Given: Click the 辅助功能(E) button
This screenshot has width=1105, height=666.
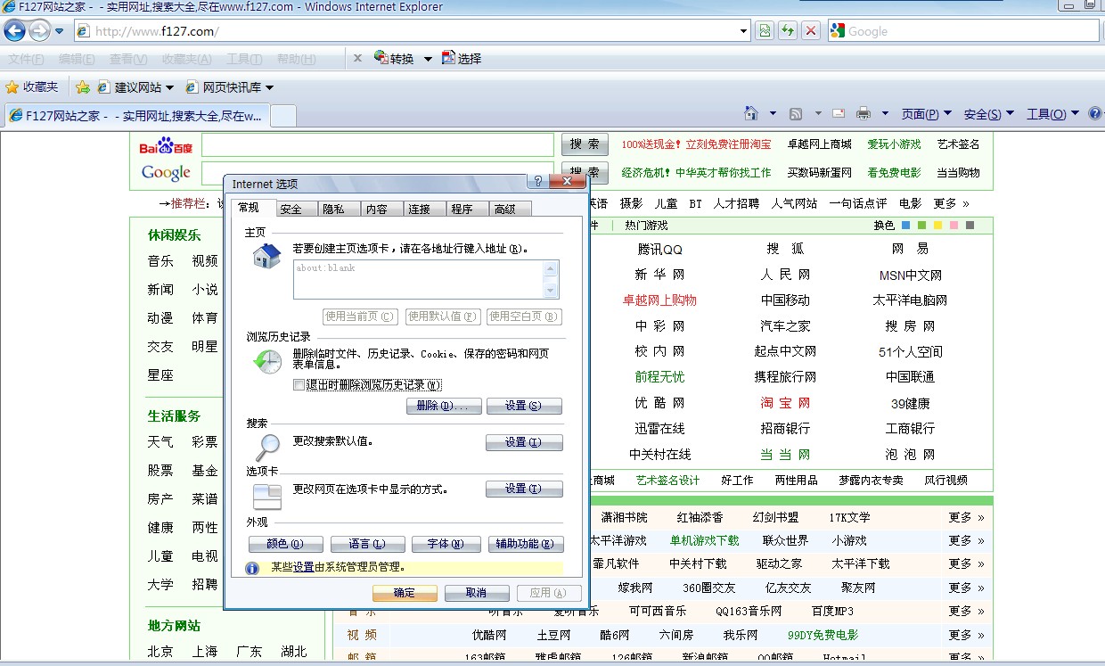Looking at the screenshot, I should click(527, 544).
